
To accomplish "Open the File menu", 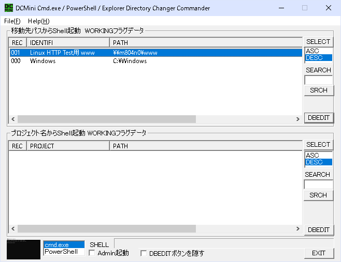I will [x=12, y=21].
